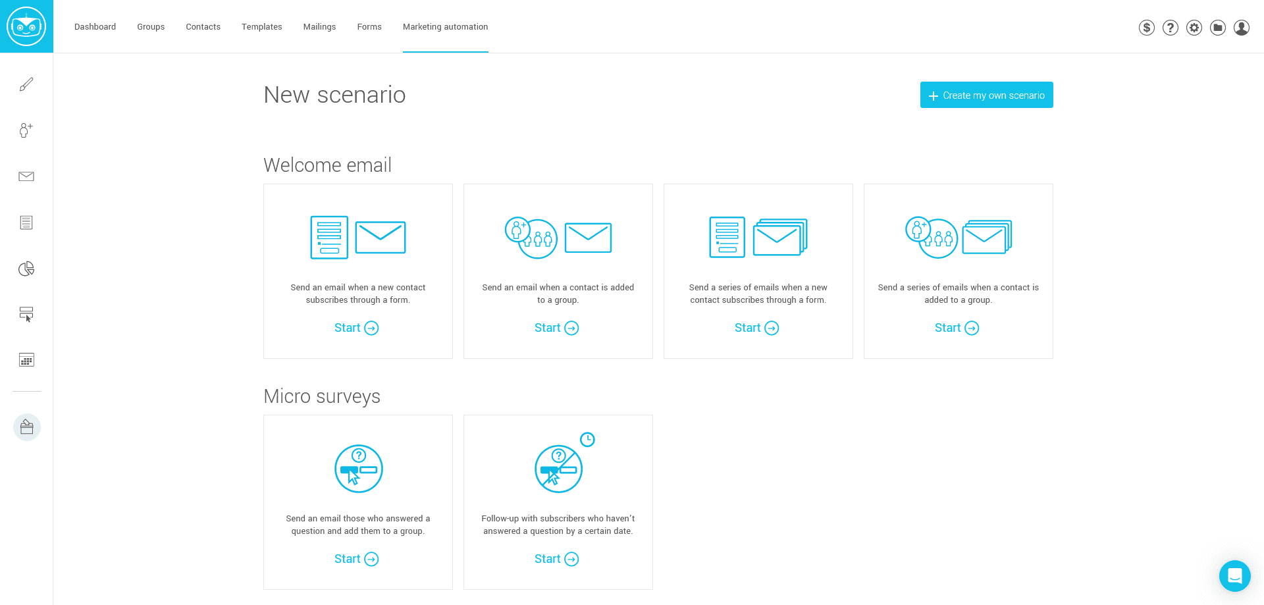This screenshot has height=605, width=1264.
Task: Open the pie chart statistics icon
Action: coord(26,269)
